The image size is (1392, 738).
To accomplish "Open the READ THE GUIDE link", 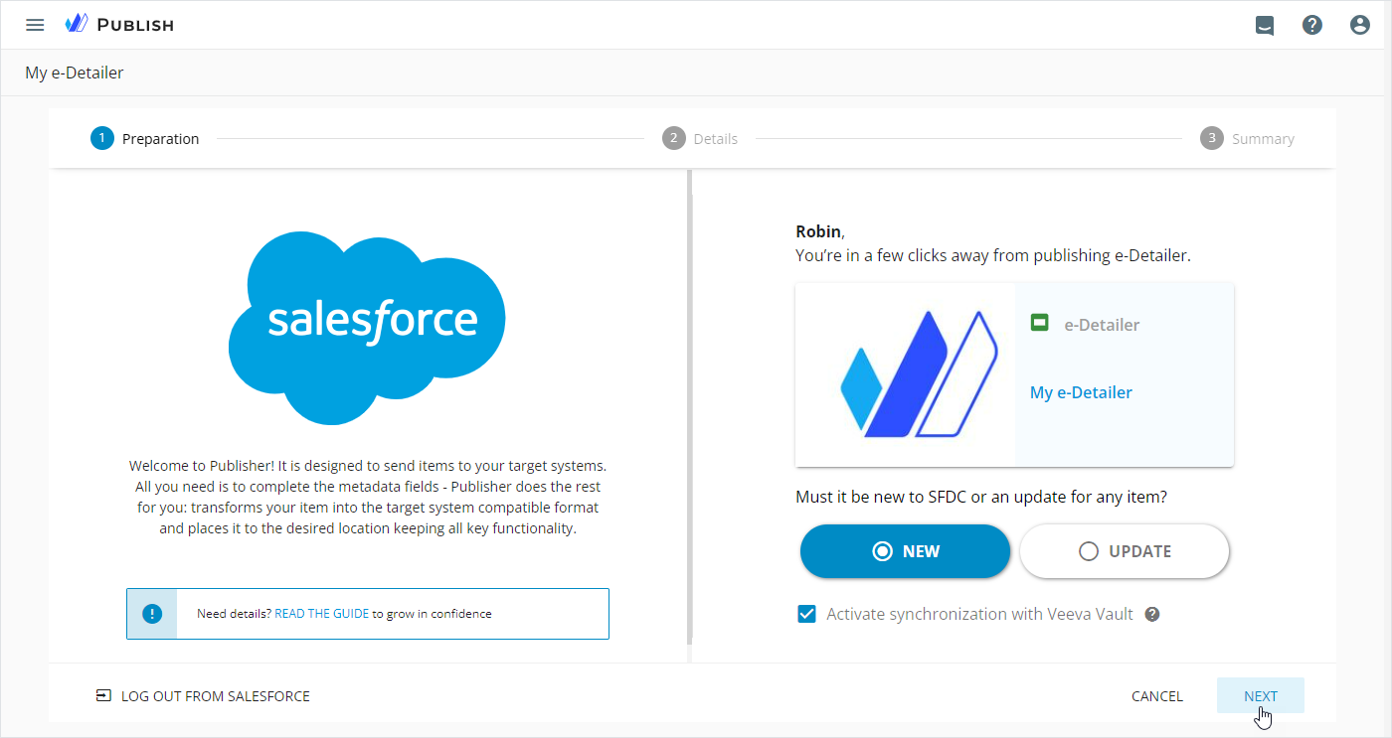I will pos(321,614).
